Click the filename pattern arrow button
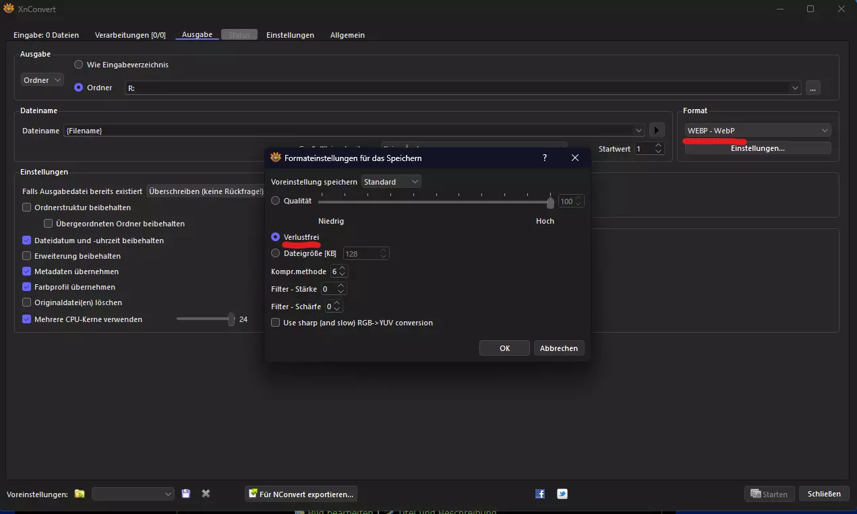The width and height of the screenshot is (857, 514). (657, 130)
